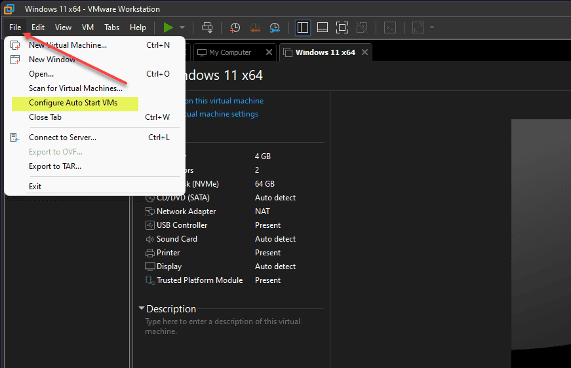The height and width of the screenshot is (368, 571).
Task: Select the Trusted Platform Module row
Action: pyautogui.click(x=233, y=280)
